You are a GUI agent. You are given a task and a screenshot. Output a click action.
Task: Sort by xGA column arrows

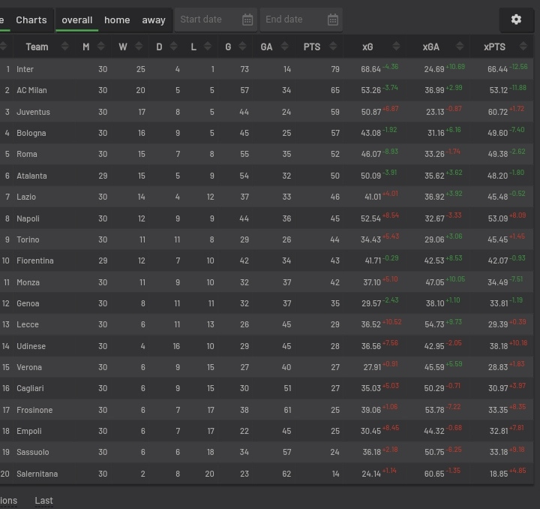[460, 47]
